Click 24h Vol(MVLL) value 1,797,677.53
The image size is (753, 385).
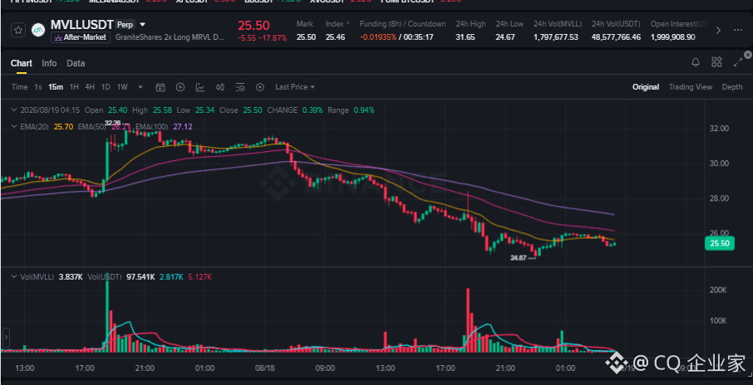[556, 37]
